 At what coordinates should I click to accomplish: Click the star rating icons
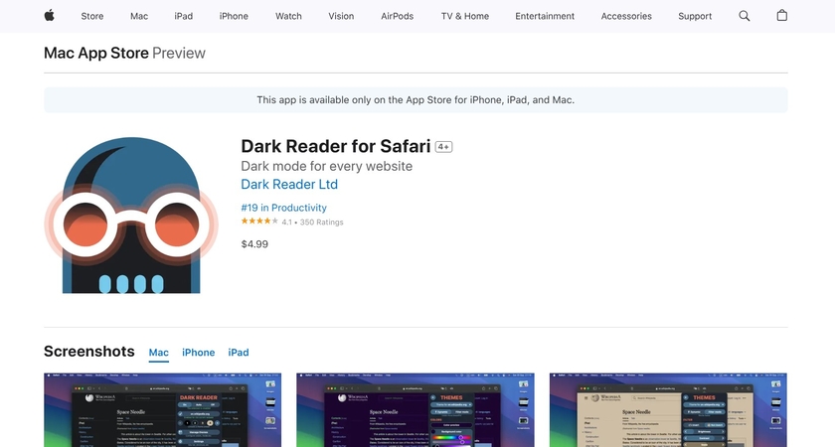pyautogui.click(x=259, y=222)
